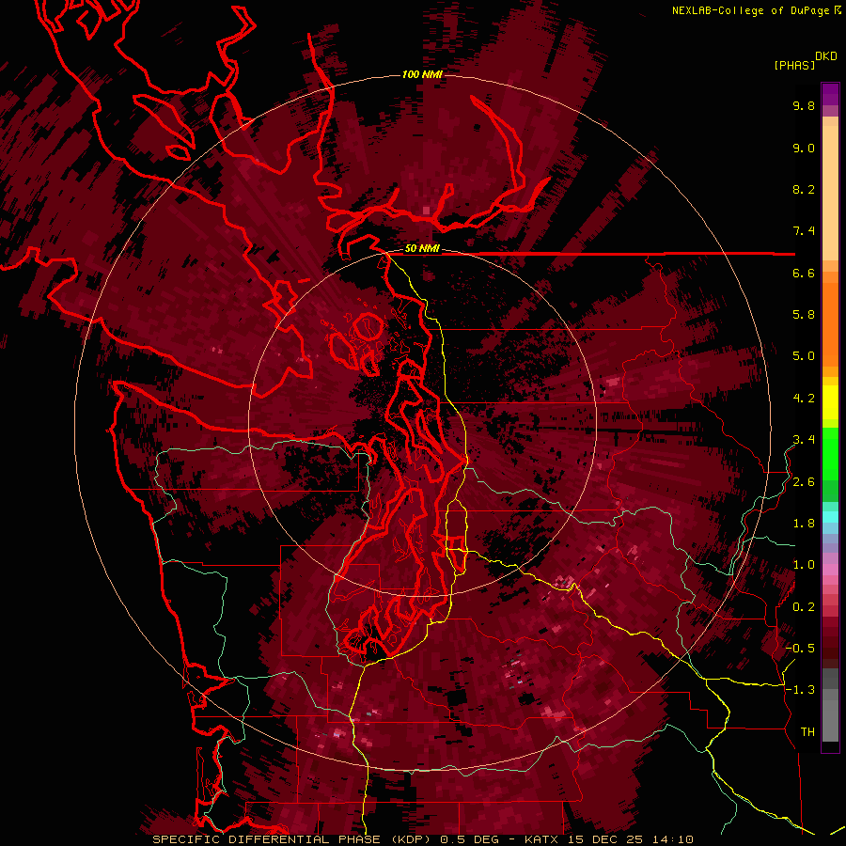The height and width of the screenshot is (846, 846).
Task: Click the 50 NMI range ring label
Action: point(422,249)
